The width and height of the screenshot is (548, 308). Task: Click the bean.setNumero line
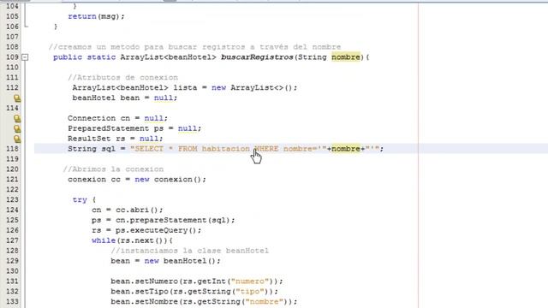[197, 281]
